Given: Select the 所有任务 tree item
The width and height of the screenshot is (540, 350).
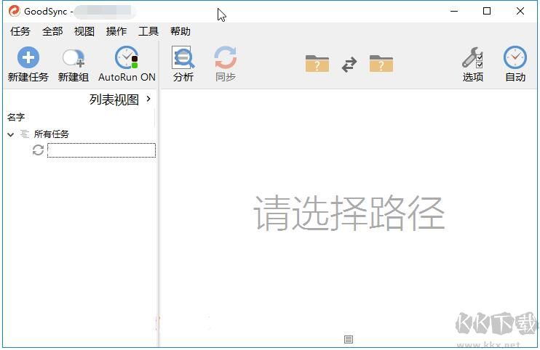Looking at the screenshot, I should 52,134.
